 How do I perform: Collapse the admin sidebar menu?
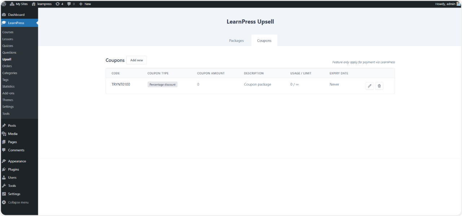click(x=14, y=202)
